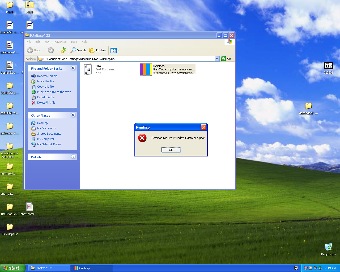This screenshot has width=340, height=272.
Task: Open the 7z desktop icon
Action: 328,66
